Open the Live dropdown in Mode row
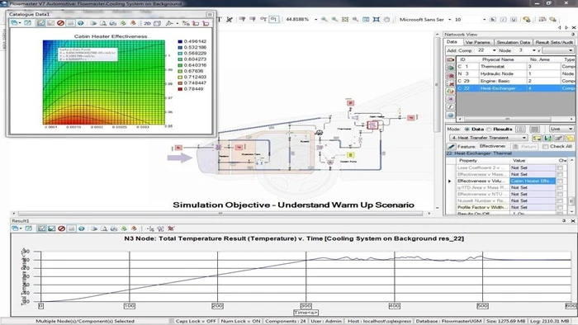578x325 pixels. point(561,129)
